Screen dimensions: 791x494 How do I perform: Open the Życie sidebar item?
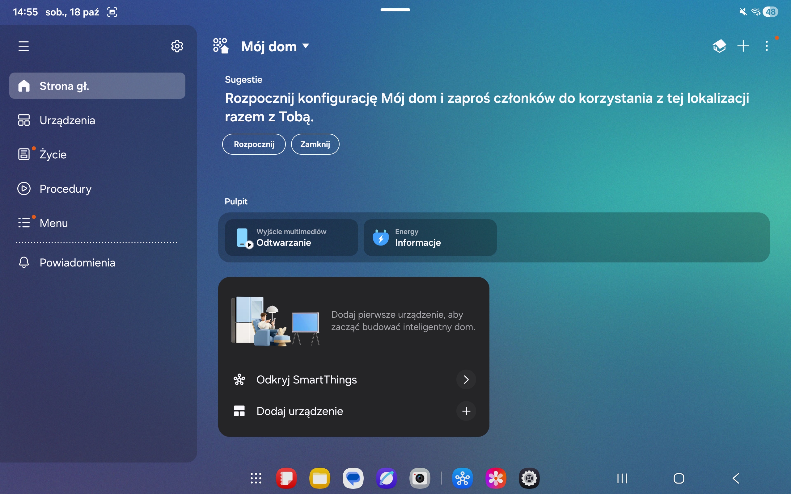click(x=53, y=154)
